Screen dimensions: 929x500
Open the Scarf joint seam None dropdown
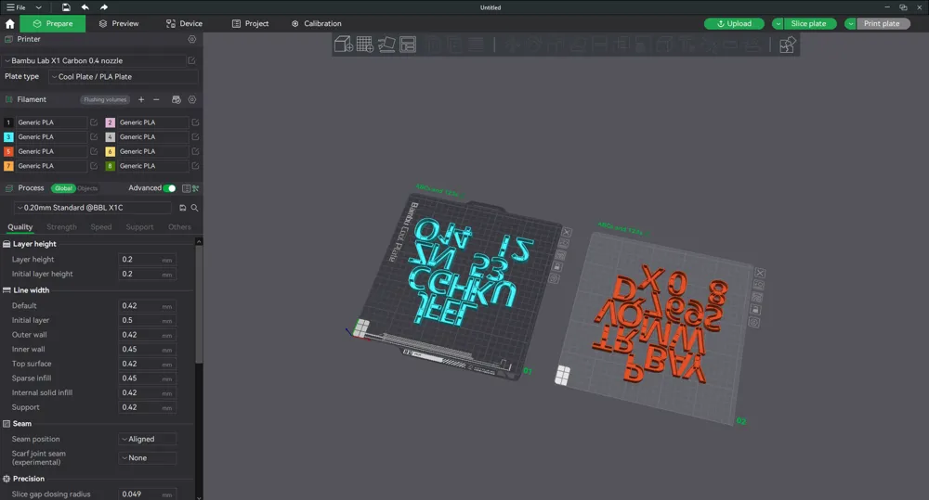pos(147,458)
